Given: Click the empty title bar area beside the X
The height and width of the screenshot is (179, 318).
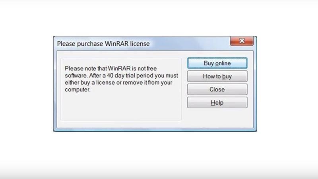Looking at the screenshot, I should (190, 43).
